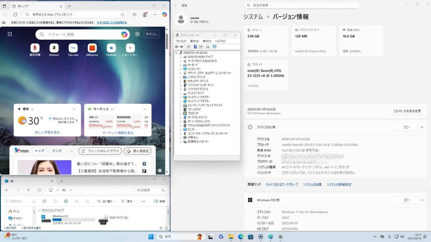Image resolution: width=431 pixels, height=242 pixels.
Task: Click the favorites star in Edge address bar
Action: coord(122,15)
